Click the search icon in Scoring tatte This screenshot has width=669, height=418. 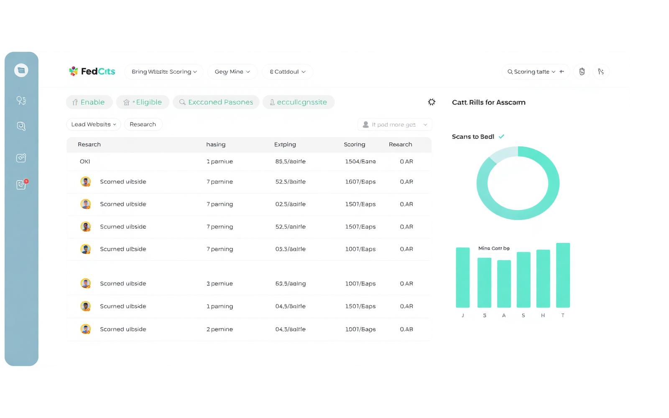tap(510, 72)
